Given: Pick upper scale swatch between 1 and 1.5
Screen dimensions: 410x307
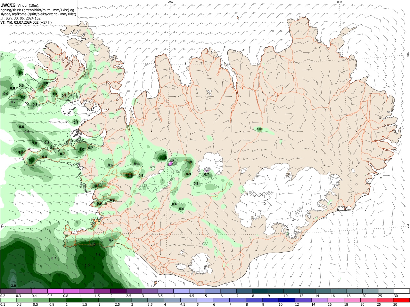Looking at the screenshot, I should (86, 291).
